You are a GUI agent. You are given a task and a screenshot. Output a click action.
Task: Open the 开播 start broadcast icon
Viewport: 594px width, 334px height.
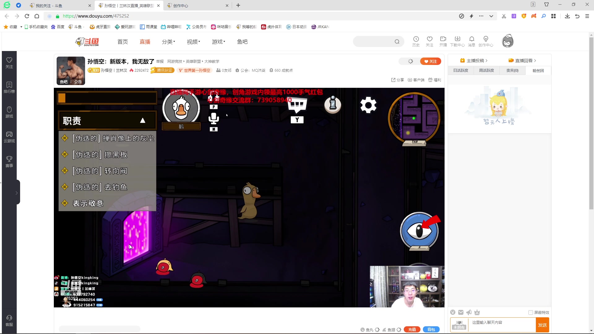[x=443, y=41]
